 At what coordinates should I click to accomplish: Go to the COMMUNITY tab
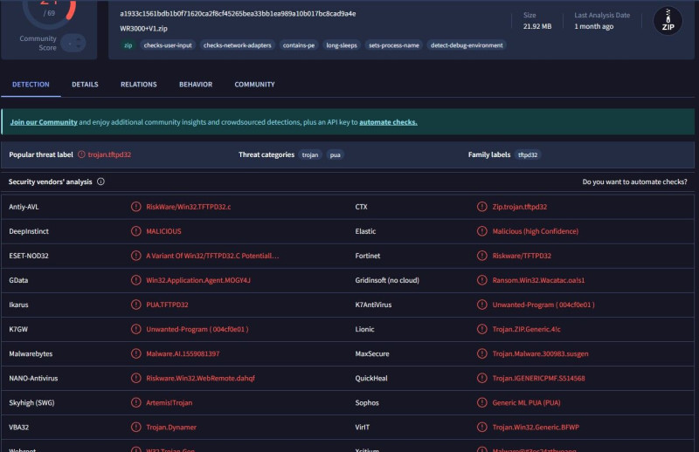pyautogui.click(x=254, y=84)
